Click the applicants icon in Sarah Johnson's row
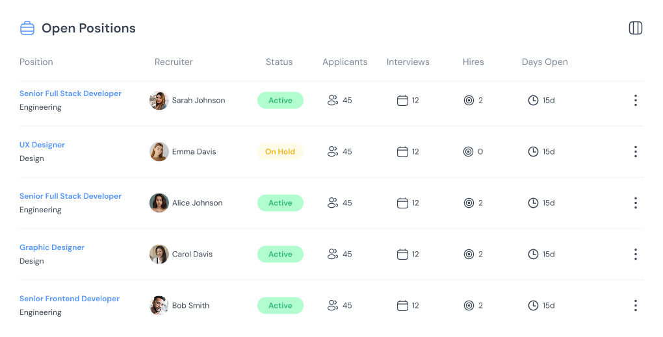The width and height of the screenshot is (663, 337). click(333, 100)
